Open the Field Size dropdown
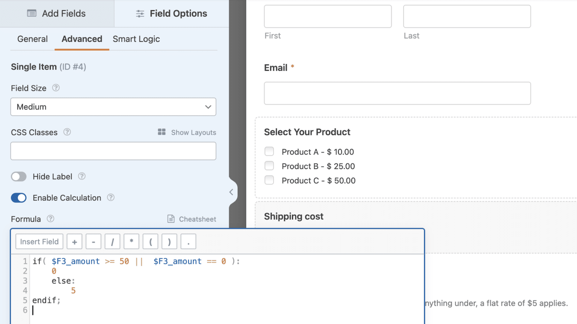The height and width of the screenshot is (324, 577). (113, 107)
